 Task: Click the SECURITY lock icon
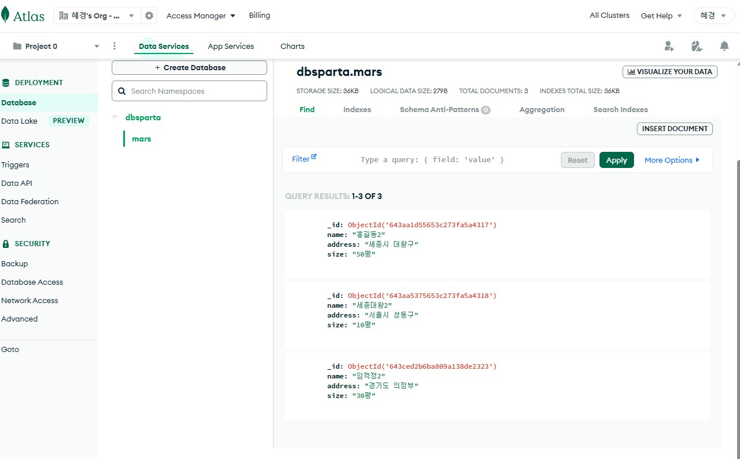[6, 243]
